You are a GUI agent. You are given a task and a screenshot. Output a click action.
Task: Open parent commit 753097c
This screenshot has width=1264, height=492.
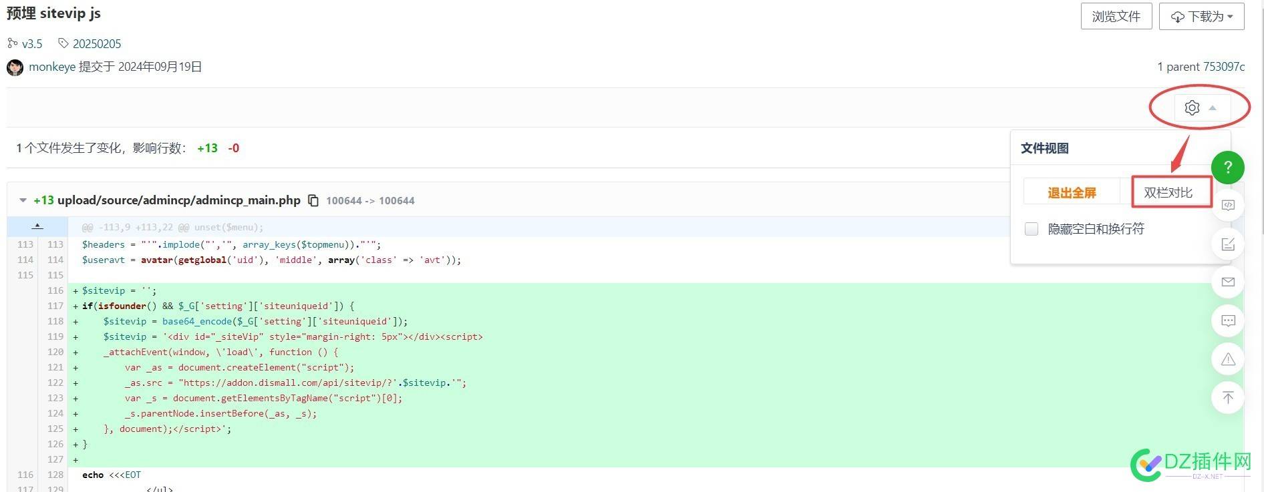click(1224, 67)
